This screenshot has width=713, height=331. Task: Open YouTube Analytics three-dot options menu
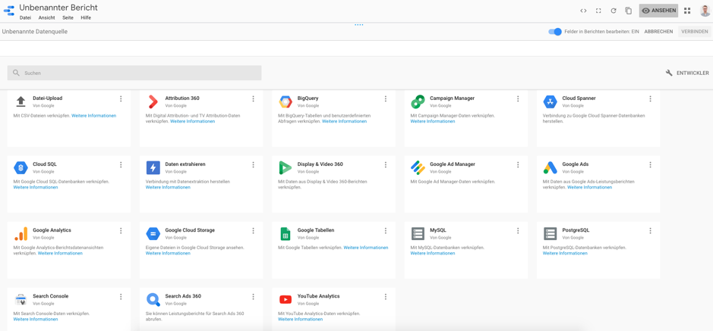386,297
